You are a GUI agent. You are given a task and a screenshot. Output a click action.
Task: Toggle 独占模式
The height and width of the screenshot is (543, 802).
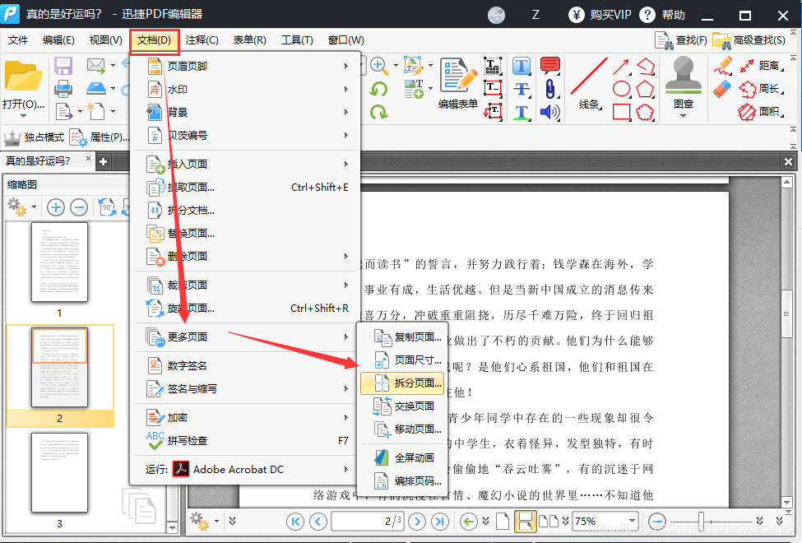(x=34, y=137)
